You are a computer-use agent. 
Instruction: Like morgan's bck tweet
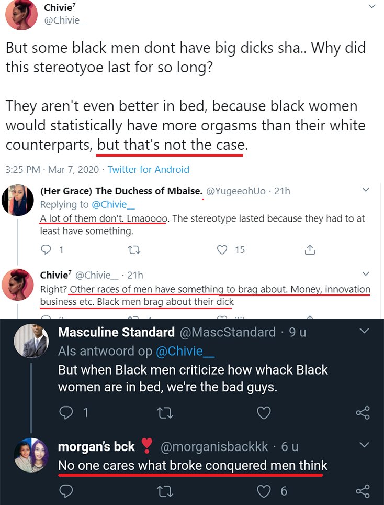(264, 491)
